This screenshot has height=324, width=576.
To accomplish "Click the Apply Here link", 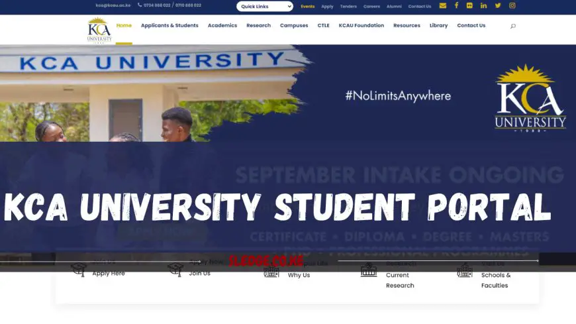I will pyautogui.click(x=109, y=273).
